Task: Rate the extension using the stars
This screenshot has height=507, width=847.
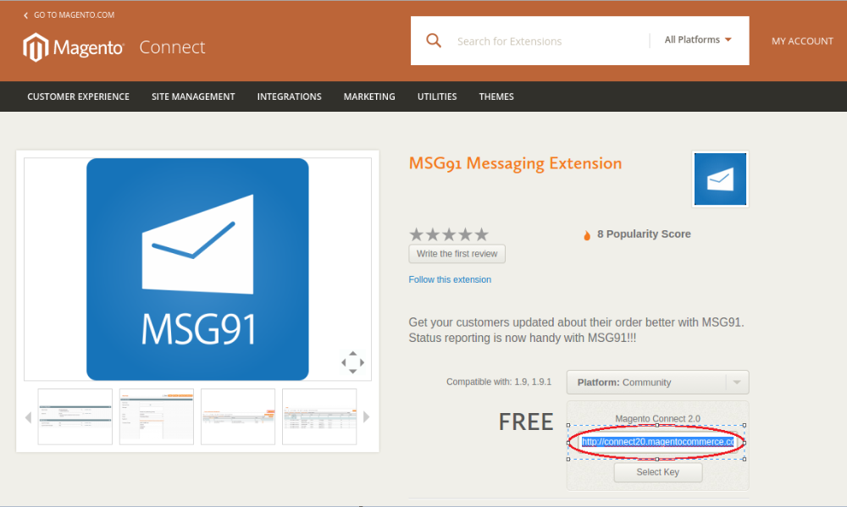Action: [449, 234]
